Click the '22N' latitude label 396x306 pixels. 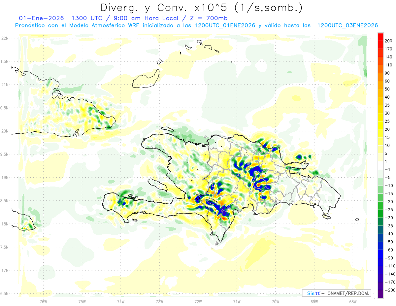5,38
